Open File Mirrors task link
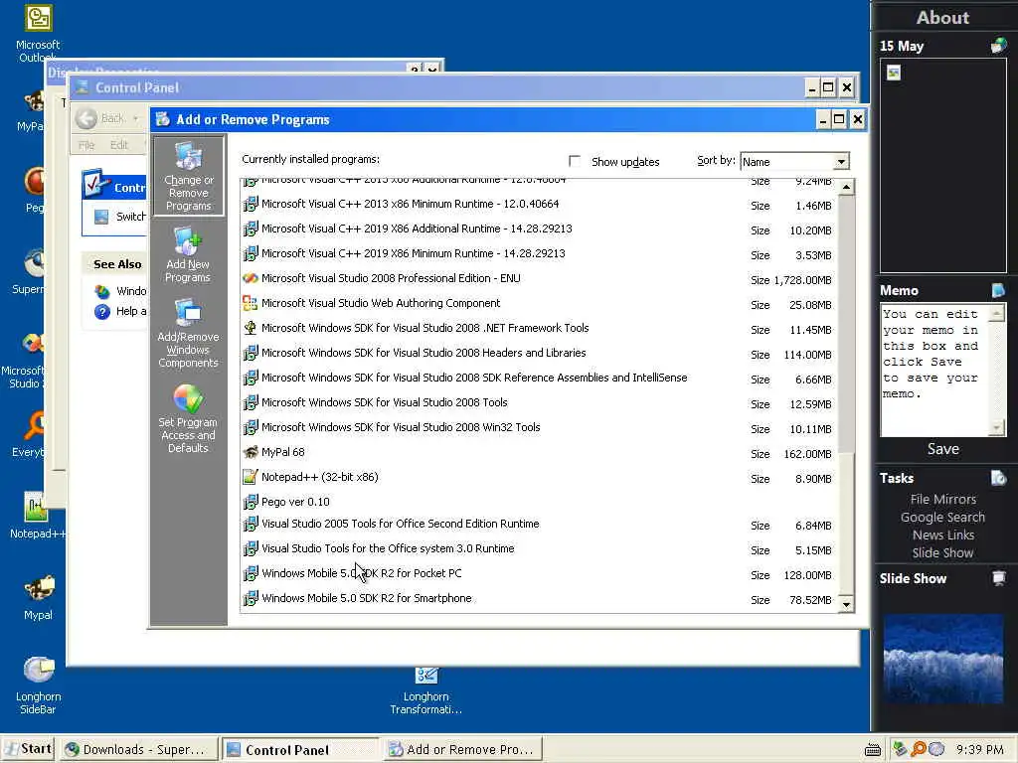Viewport: 1018px width, 763px height. (x=942, y=499)
